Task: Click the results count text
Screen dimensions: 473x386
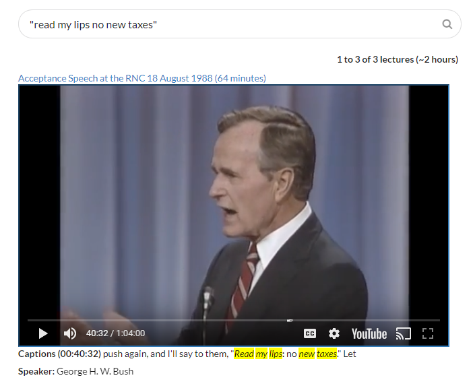Action: [x=398, y=59]
